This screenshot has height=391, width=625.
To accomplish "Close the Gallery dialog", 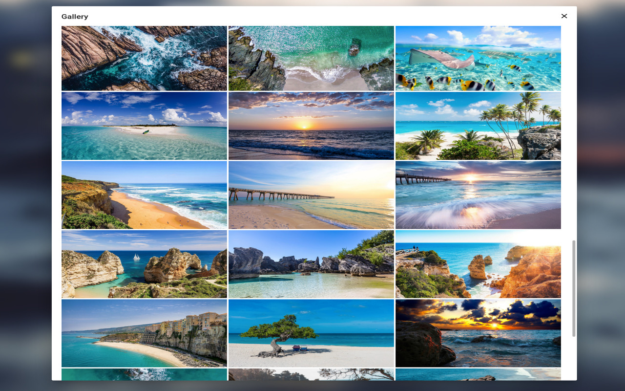I will [x=564, y=16].
